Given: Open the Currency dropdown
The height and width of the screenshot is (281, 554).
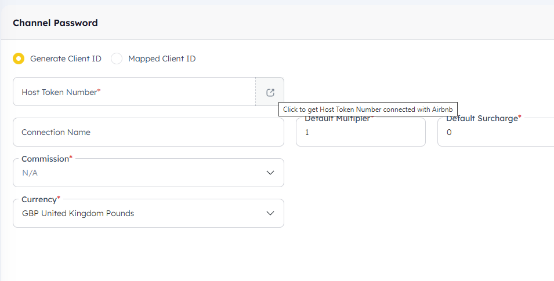Looking at the screenshot, I should point(139,213).
